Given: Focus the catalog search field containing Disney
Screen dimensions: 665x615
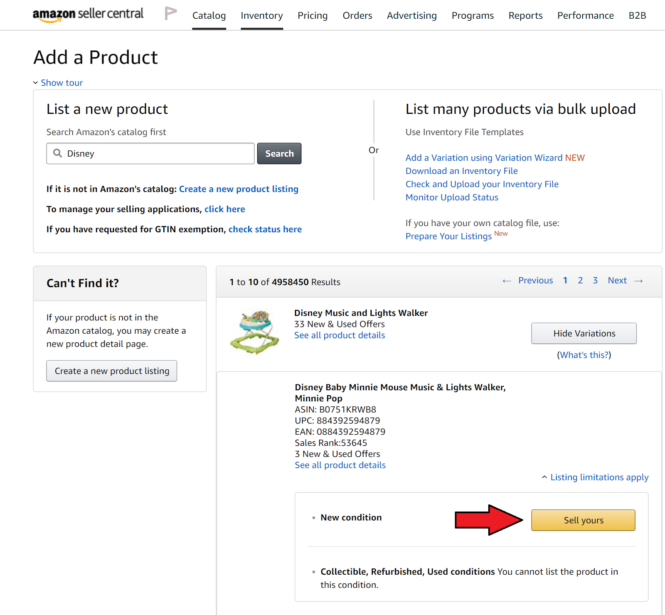Looking at the screenshot, I should [158, 154].
